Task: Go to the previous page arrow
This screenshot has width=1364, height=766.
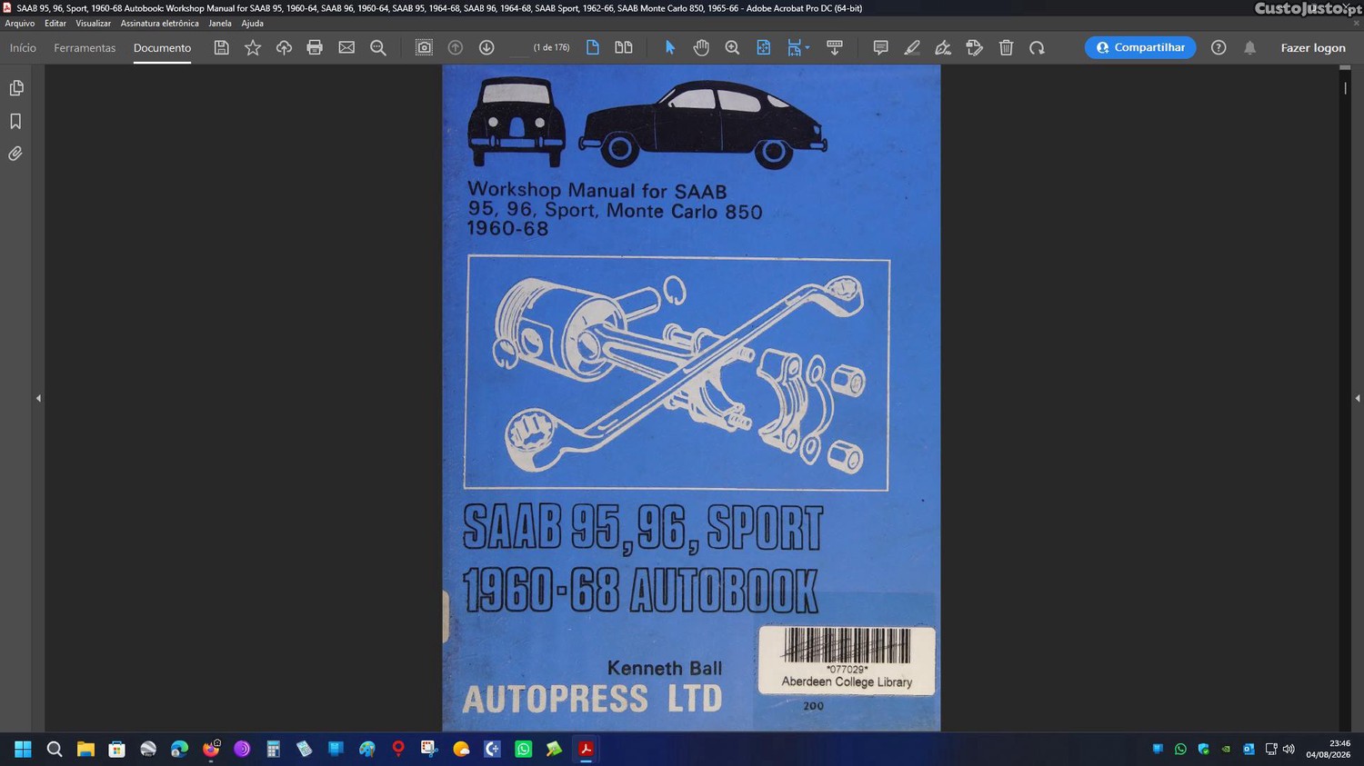Action: (456, 47)
